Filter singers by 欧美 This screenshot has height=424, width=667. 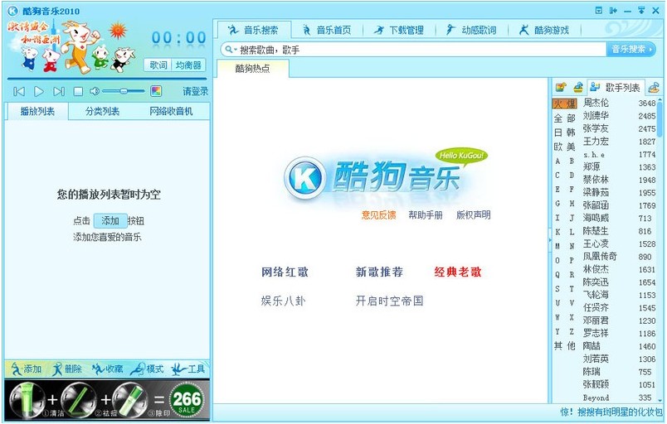(564, 147)
